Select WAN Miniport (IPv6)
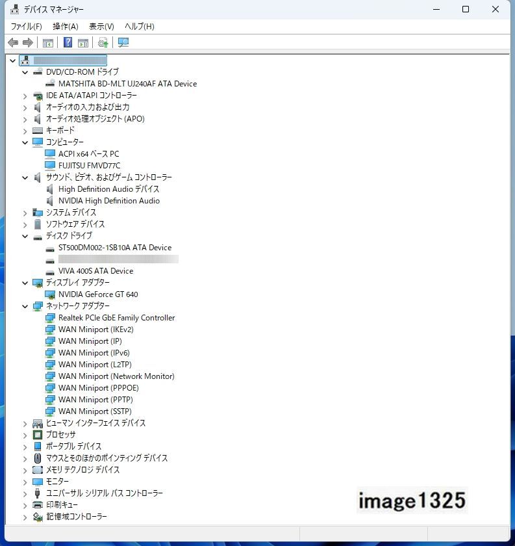The height and width of the screenshot is (546, 515). (x=94, y=353)
